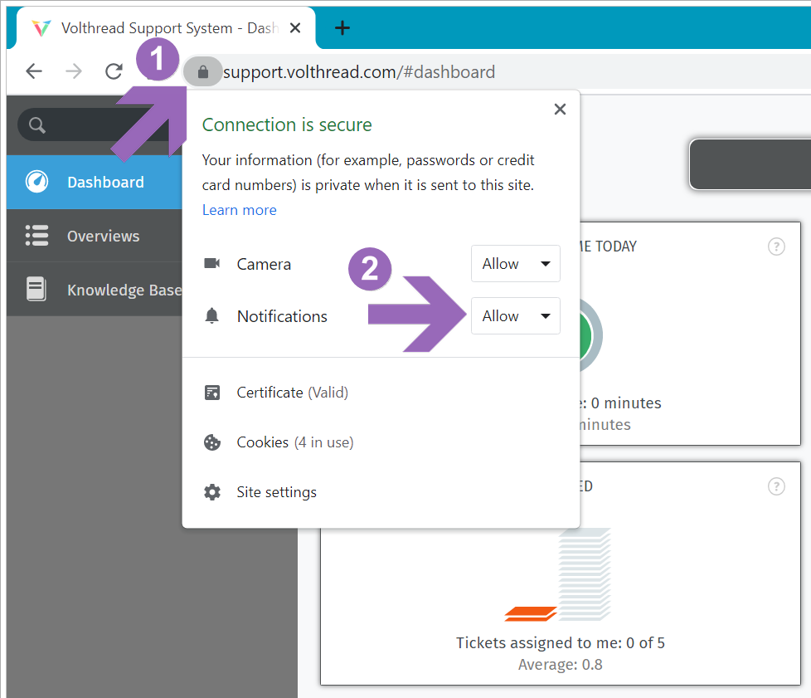Open the Camera permission dropdown
Viewport: 811px width, 698px height.
pyautogui.click(x=515, y=264)
